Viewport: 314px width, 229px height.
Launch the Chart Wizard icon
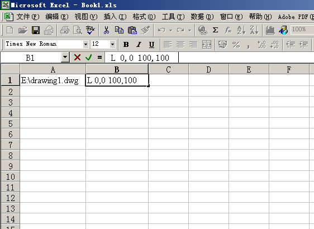click(270, 30)
